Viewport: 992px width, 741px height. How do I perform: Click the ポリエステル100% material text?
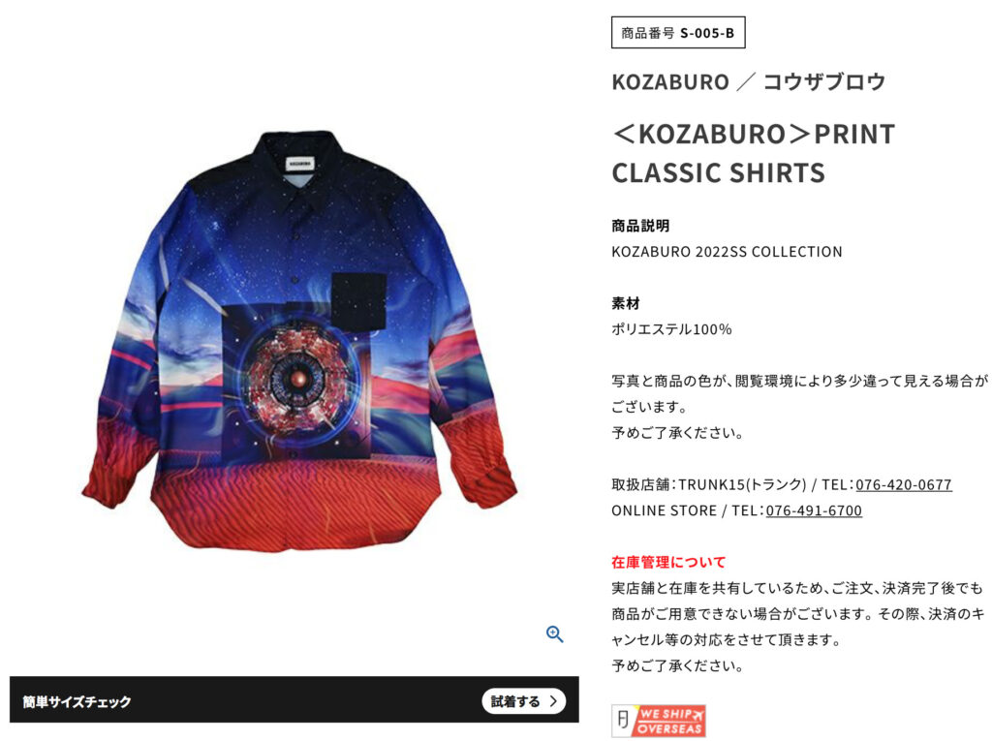(671, 329)
